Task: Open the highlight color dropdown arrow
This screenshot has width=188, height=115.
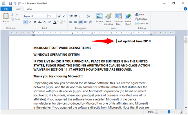Action: tap(65, 22)
